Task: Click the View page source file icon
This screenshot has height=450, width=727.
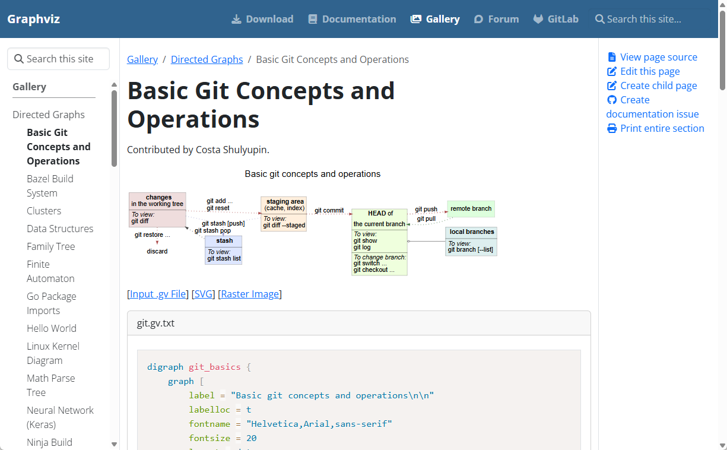Action: point(612,57)
